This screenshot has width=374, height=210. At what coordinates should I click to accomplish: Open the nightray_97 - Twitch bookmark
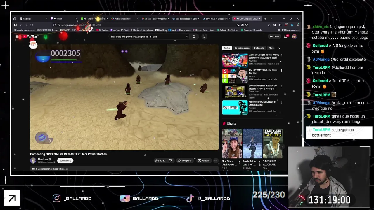click(x=120, y=30)
